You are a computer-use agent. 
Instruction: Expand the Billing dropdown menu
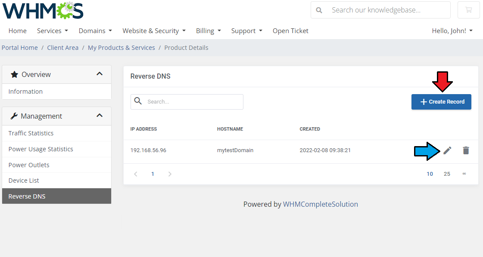[x=208, y=31]
